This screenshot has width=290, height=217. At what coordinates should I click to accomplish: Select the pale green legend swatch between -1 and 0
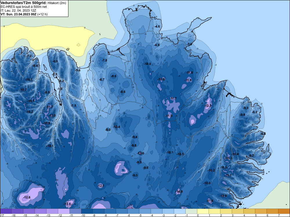(191, 211)
